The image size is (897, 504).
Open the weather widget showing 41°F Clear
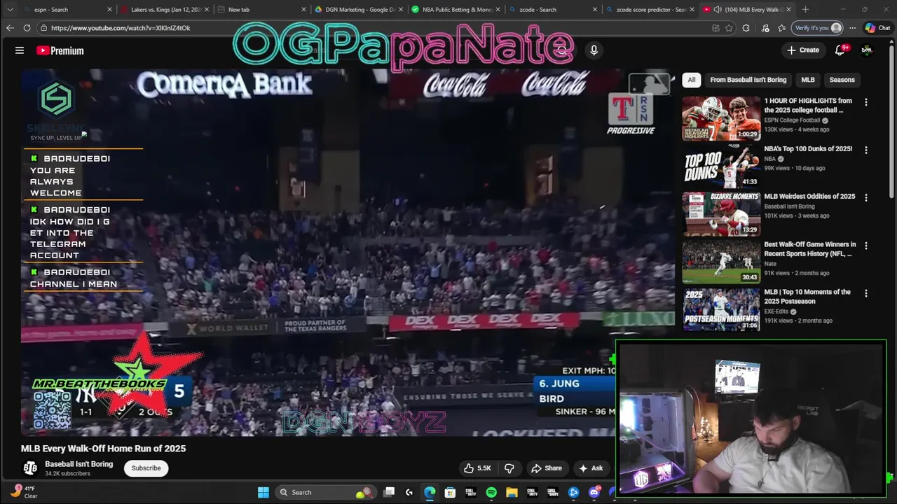[x=23, y=492]
